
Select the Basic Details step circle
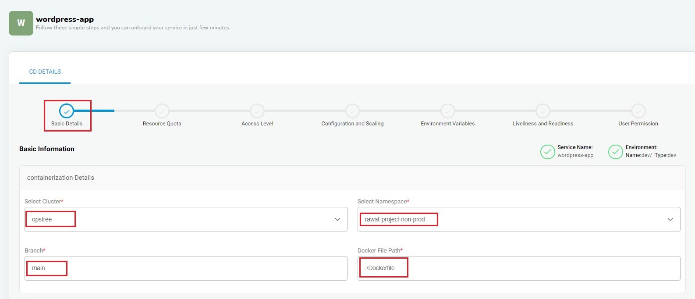(x=67, y=111)
